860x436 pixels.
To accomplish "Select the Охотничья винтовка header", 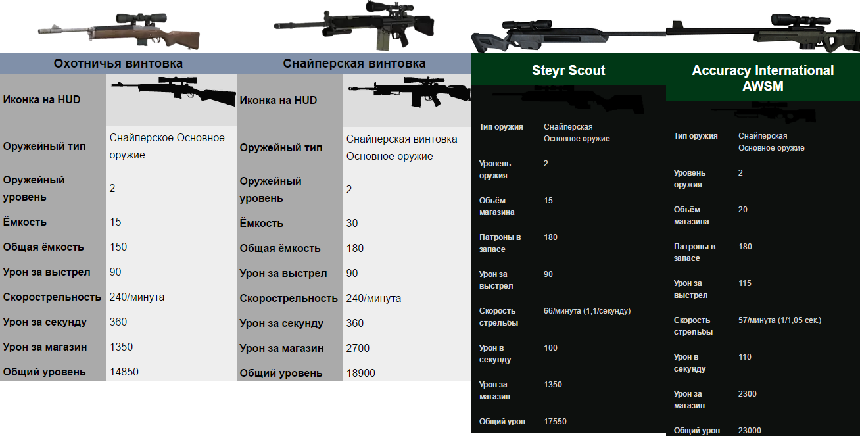I will tap(118, 64).
